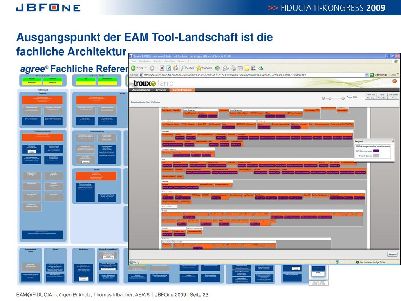Open the Datei menu

pos(134,62)
